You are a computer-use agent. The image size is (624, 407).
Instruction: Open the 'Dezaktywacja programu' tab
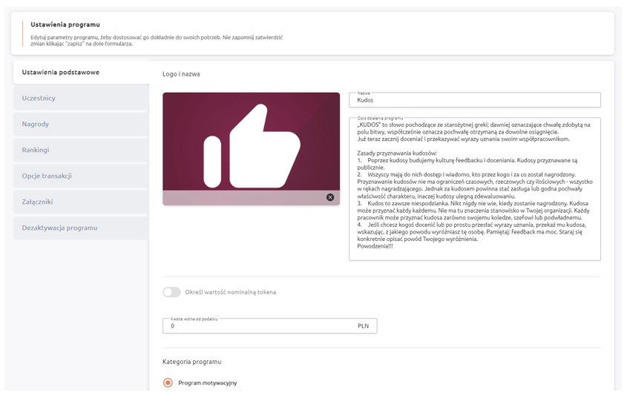click(x=81, y=228)
